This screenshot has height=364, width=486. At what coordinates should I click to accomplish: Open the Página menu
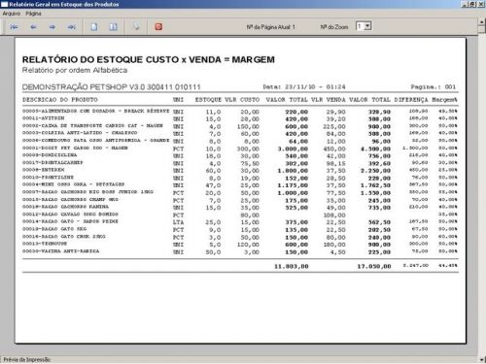click(x=33, y=14)
